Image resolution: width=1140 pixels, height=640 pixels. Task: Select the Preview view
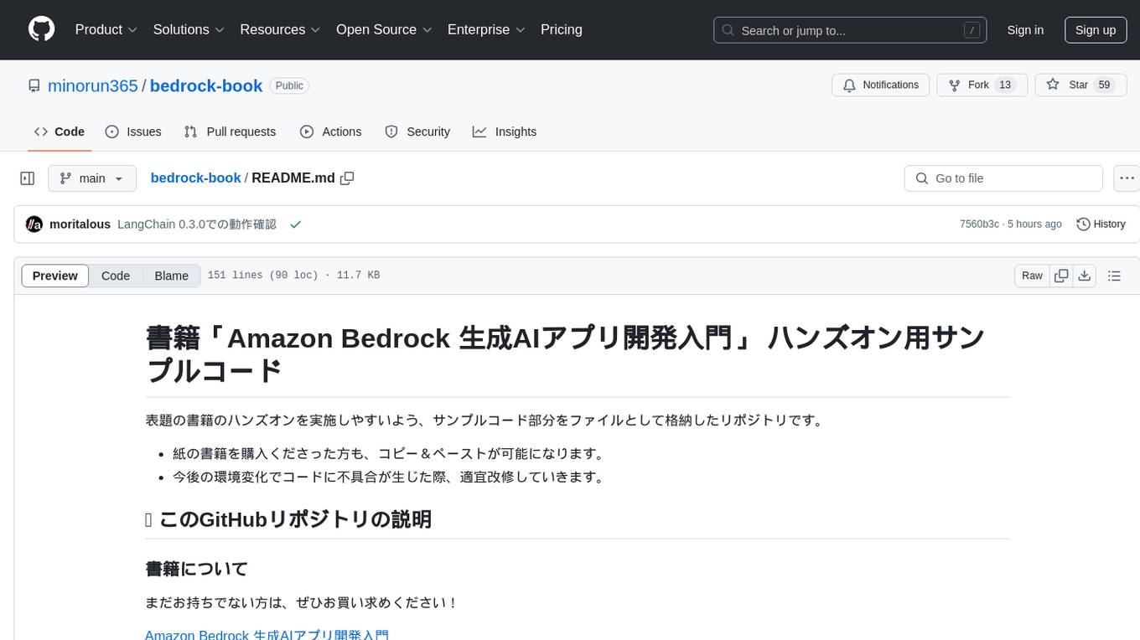[55, 276]
